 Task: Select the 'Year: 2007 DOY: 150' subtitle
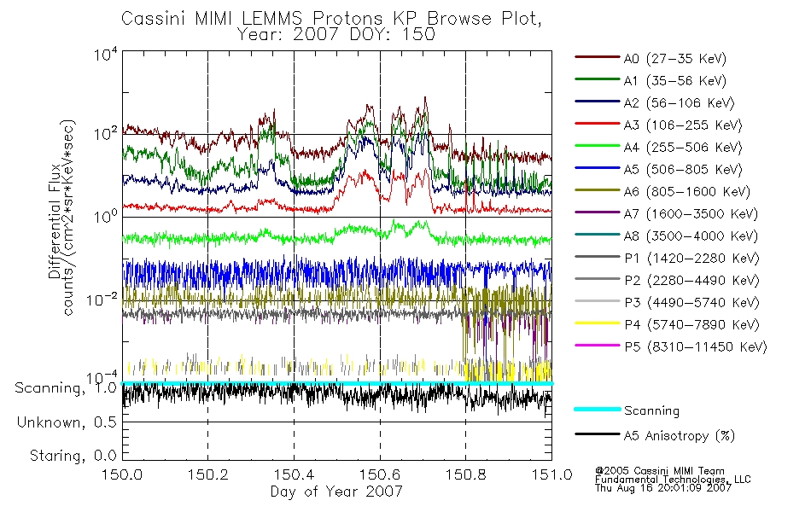(336, 35)
